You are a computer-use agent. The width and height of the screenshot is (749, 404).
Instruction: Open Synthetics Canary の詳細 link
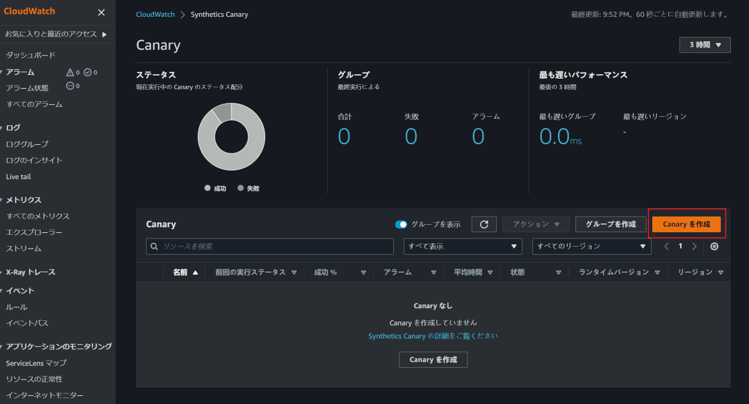(x=433, y=336)
